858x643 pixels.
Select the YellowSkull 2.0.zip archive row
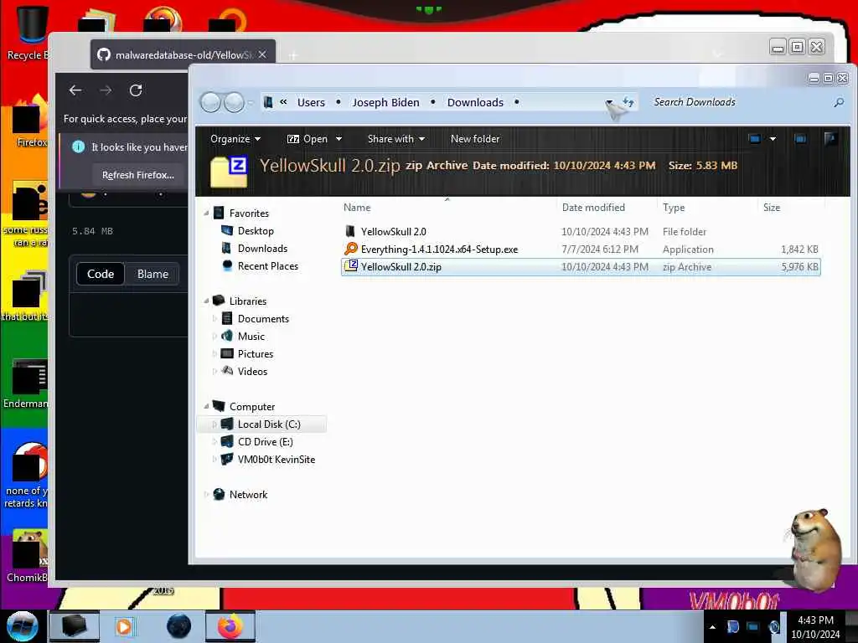[581, 267]
